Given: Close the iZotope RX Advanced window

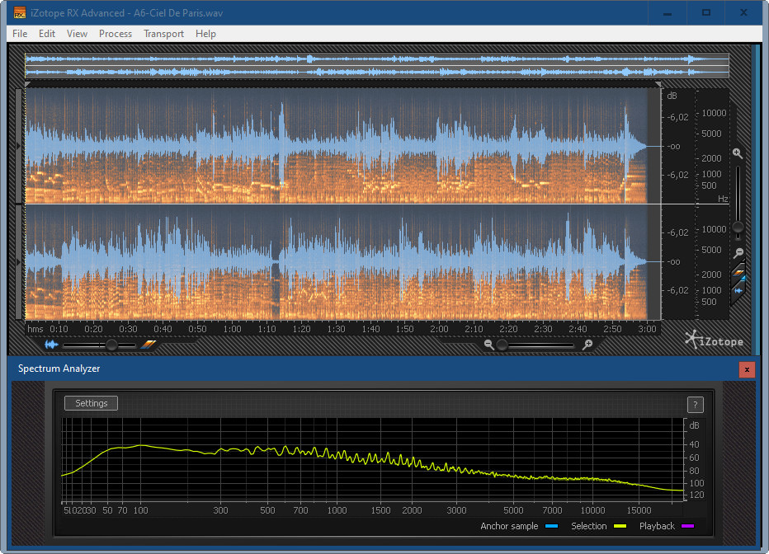Looking at the screenshot, I should point(743,13).
